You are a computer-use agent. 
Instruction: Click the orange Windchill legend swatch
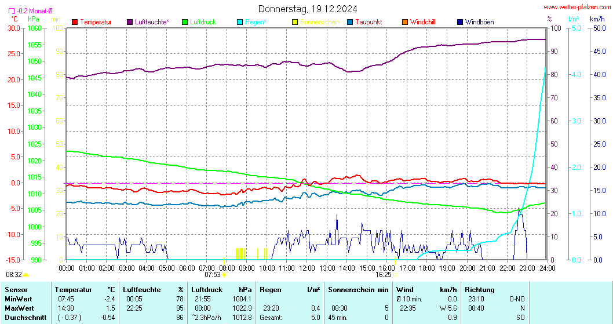405,22
